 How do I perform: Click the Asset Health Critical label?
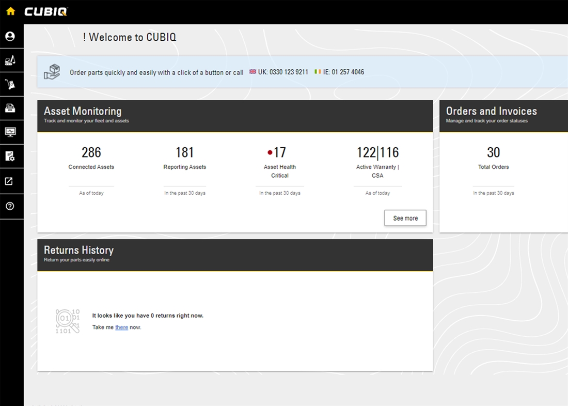(280, 171)
